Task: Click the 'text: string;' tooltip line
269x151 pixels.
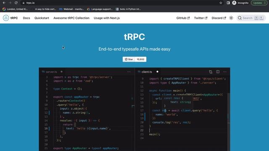Action: 181,102
